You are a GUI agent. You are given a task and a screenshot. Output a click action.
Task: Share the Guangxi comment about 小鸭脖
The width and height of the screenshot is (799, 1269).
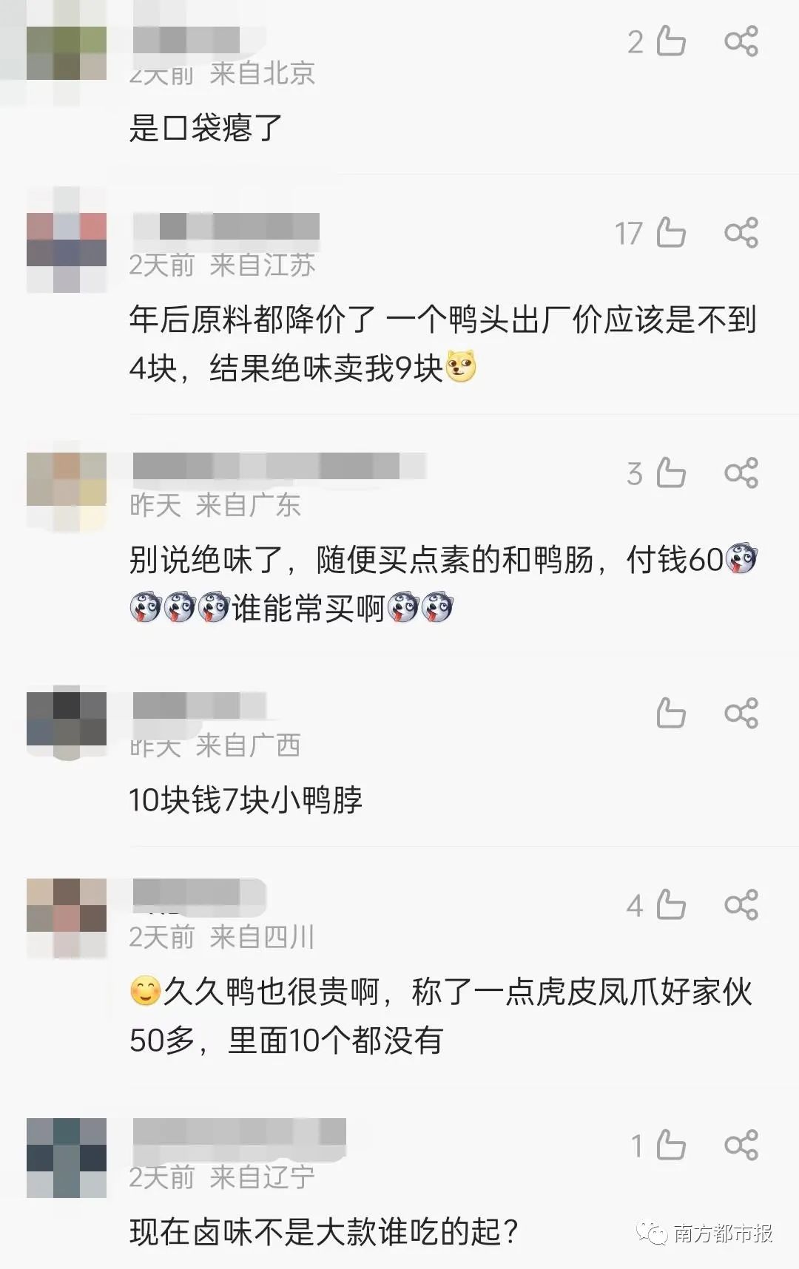(741, 714)
